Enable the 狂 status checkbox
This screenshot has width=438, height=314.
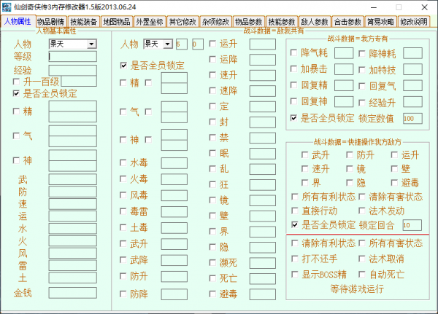(212, 184)
